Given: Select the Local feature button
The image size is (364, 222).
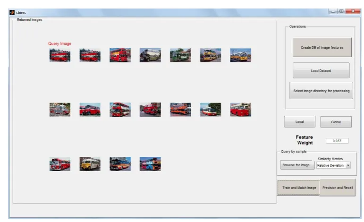Looking at the screenshot, I should 300,122.
